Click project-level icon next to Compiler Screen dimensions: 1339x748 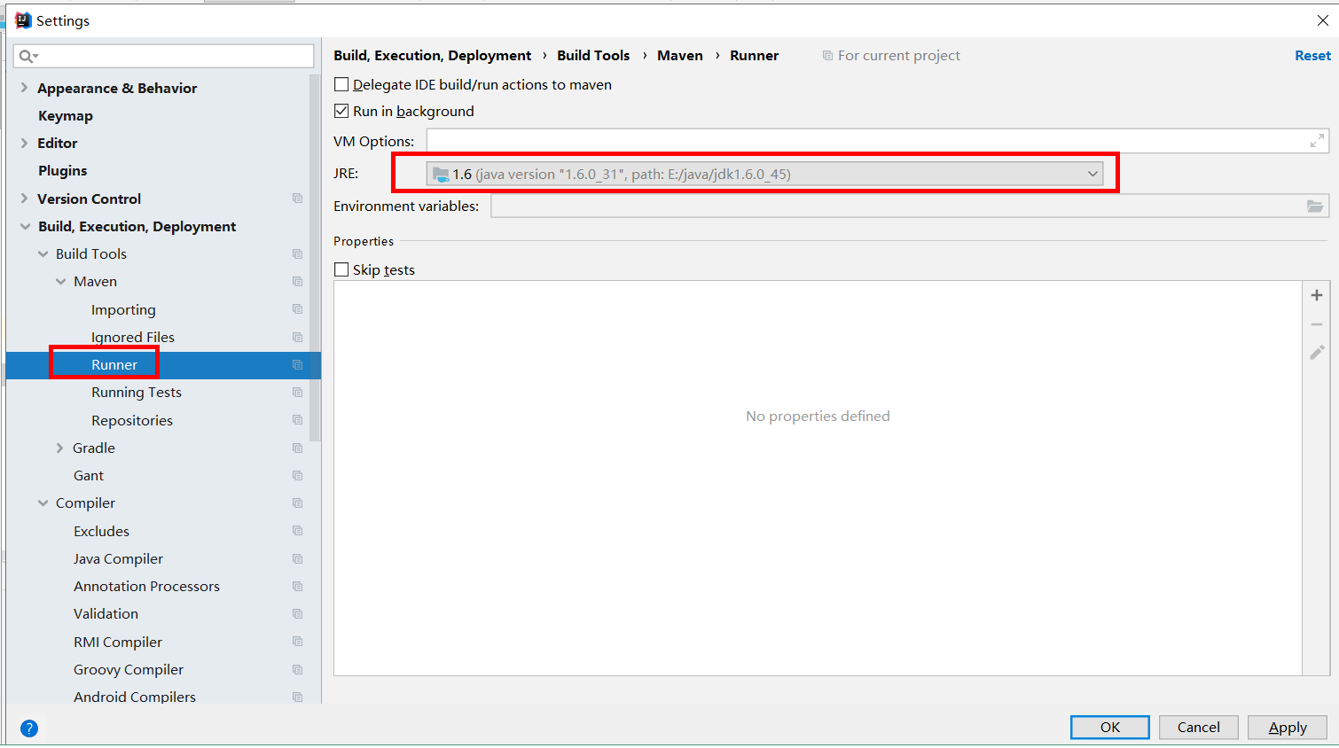pos(298,503)
